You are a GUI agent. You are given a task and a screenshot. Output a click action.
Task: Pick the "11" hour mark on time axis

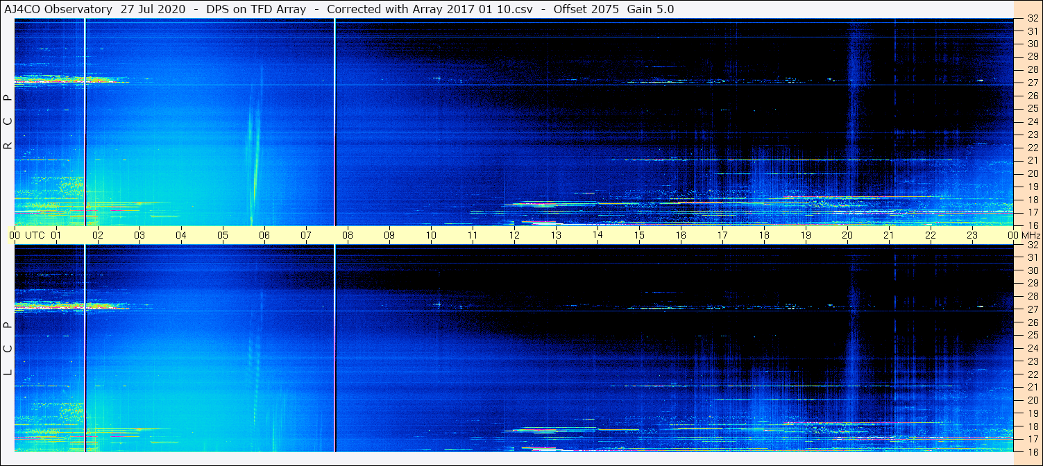[473, 235]
